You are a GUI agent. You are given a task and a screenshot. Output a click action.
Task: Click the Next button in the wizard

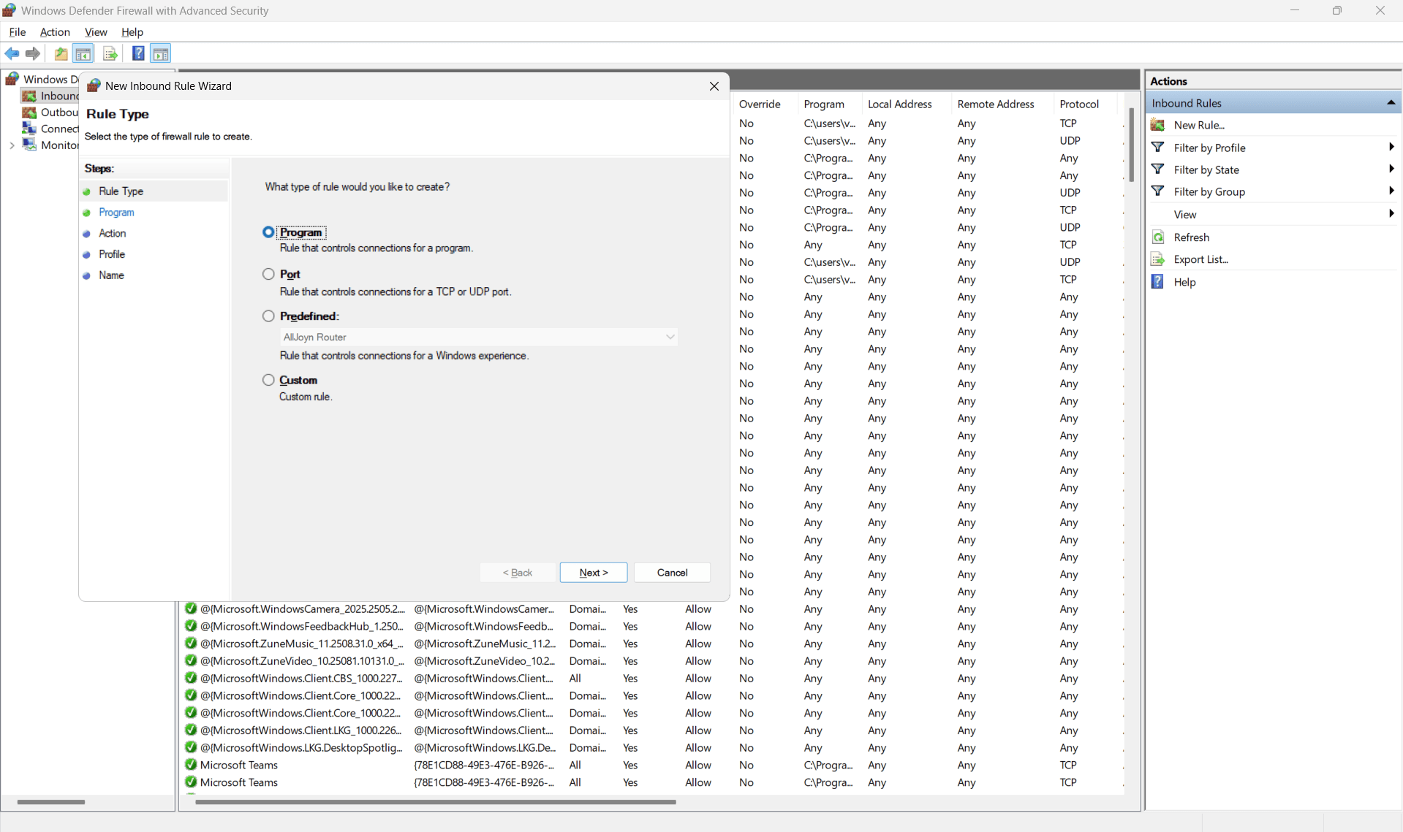(x=593, y=573)
